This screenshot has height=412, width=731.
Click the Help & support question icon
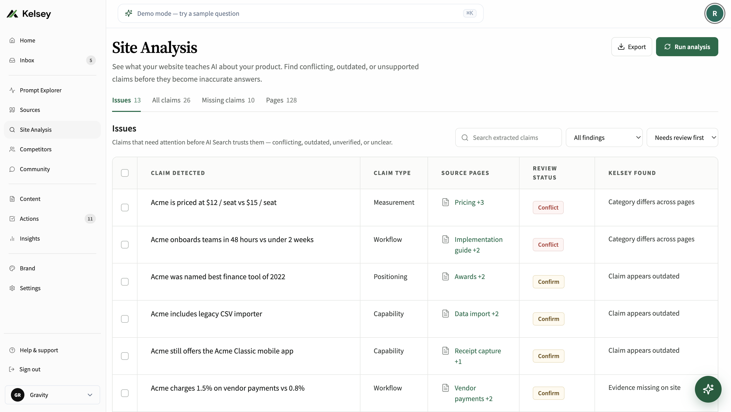tap(12, 350)
